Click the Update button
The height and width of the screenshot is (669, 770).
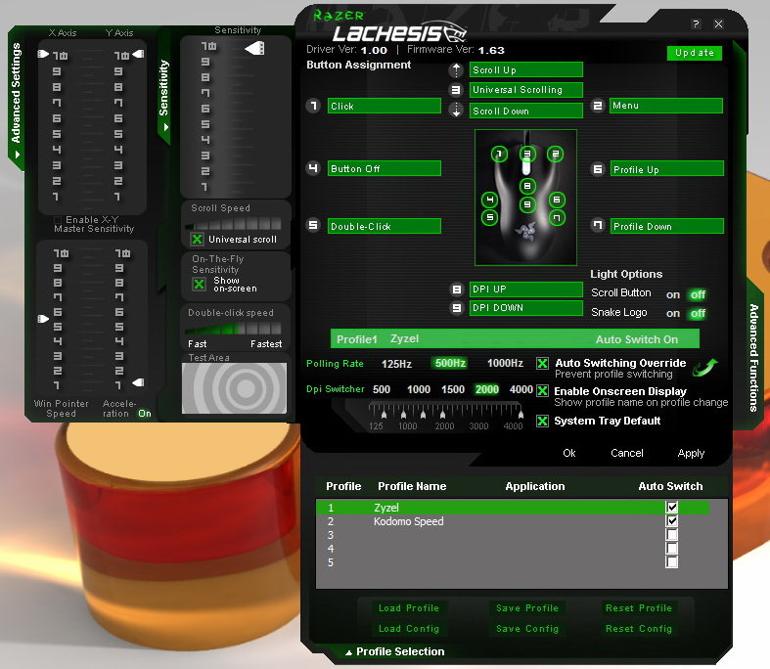point(695,53)
